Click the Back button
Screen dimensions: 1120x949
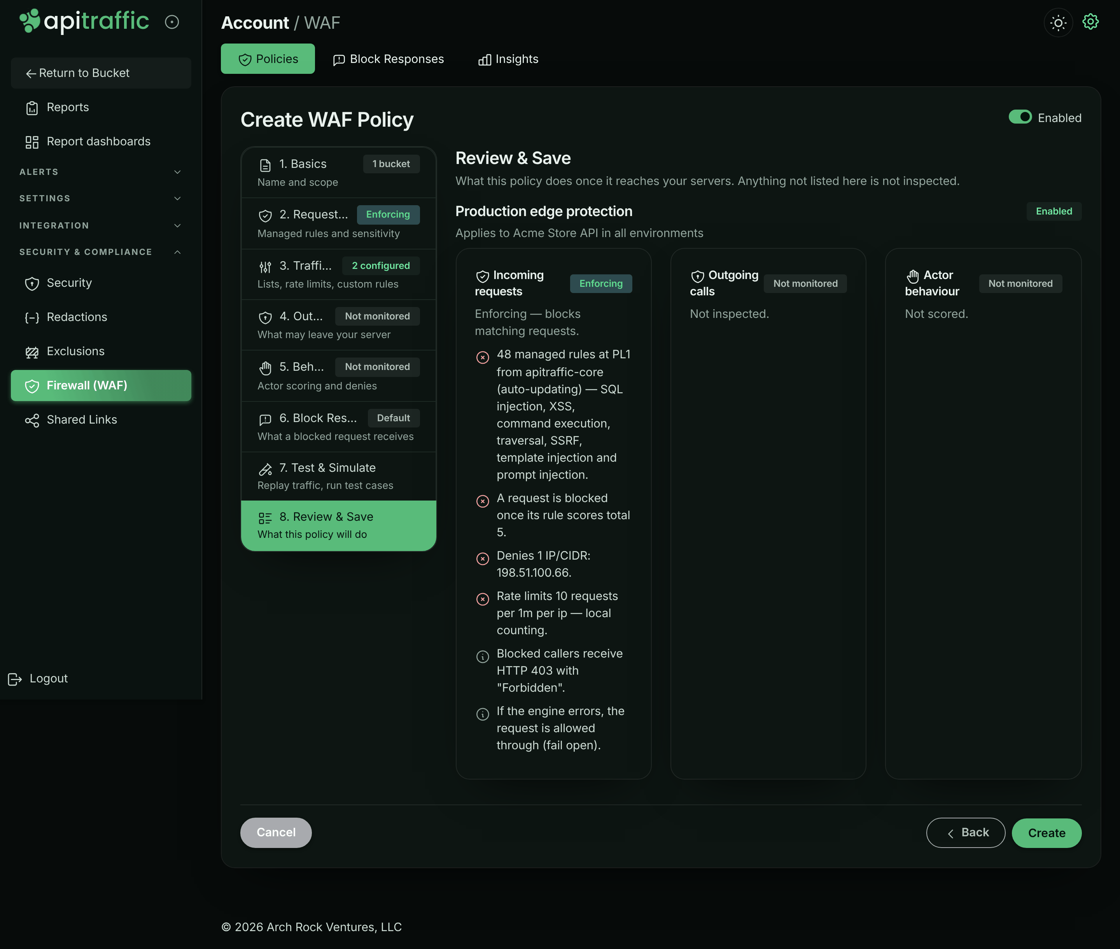[x=966, y=833]
